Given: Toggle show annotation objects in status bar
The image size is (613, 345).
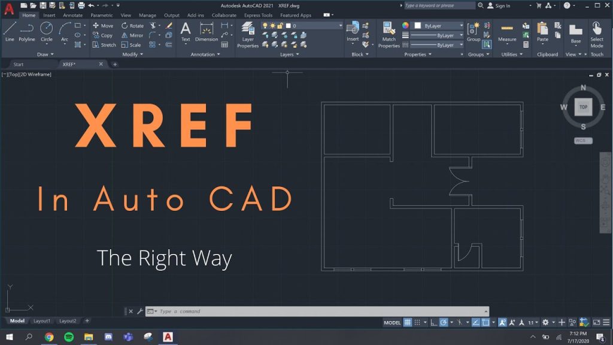Looking at the screenshot, I should coord(502,322).
